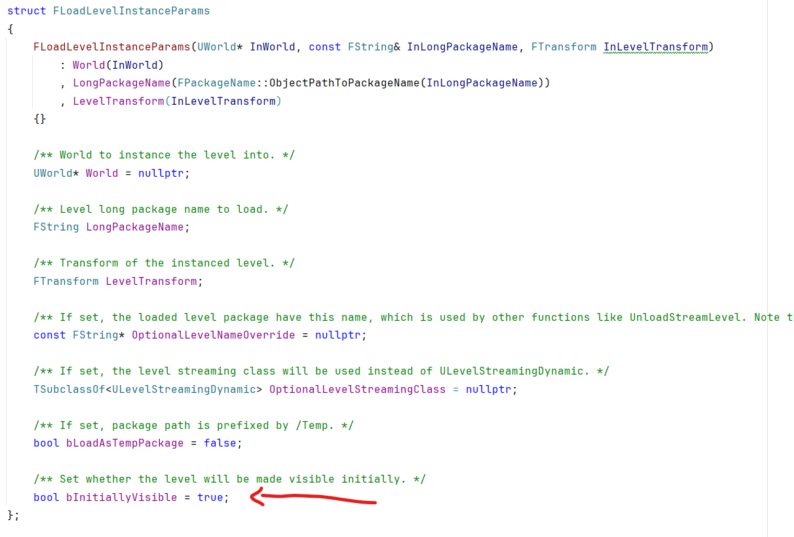Image resolution: width=794 pixels, height=537 pixels.
Task: Click const on the OptionalLevelNameOverride line
Action: 50,335
